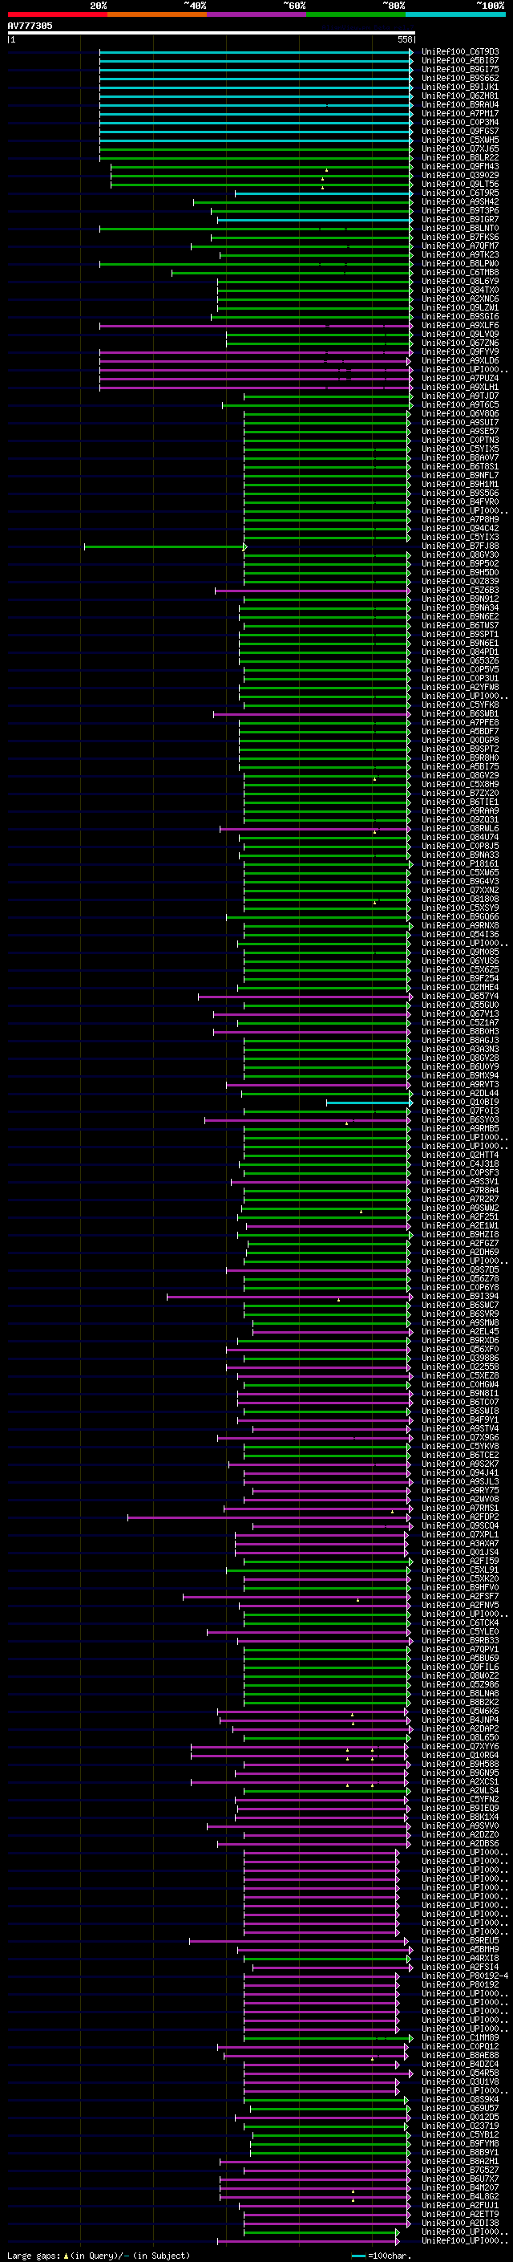This screenshot has width=513, height=2262.
Task: Select hit label UniRef100_Q9FYV9
Action: [x=460, y=351]
